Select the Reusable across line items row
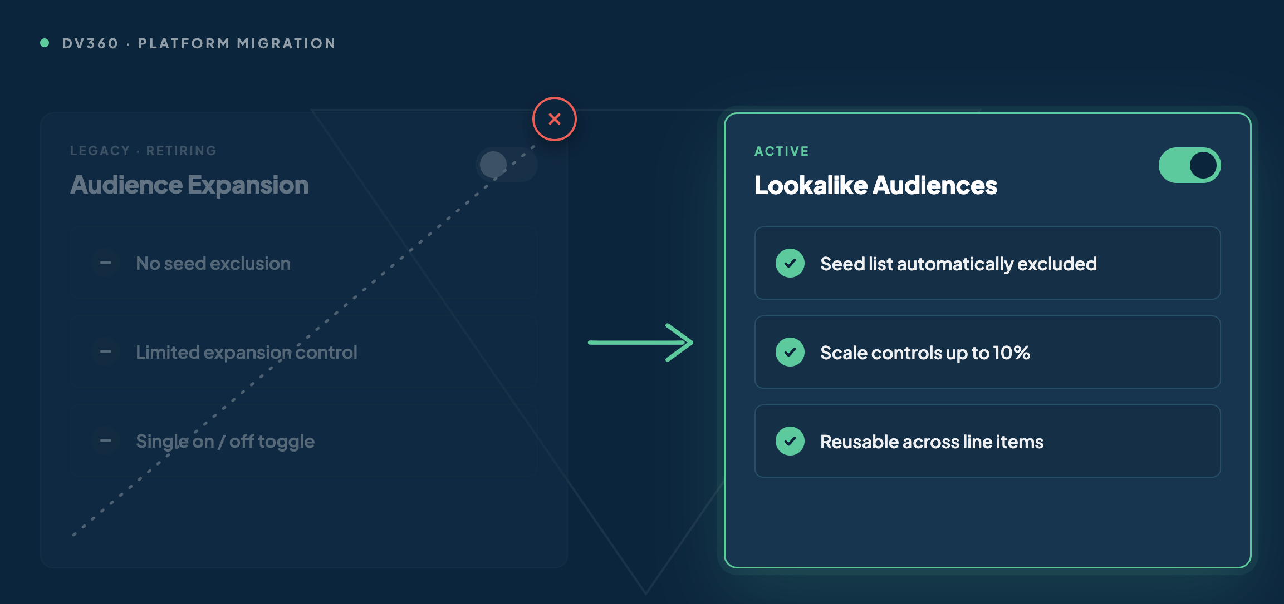Screen dimensions: 1284x604 987,441
